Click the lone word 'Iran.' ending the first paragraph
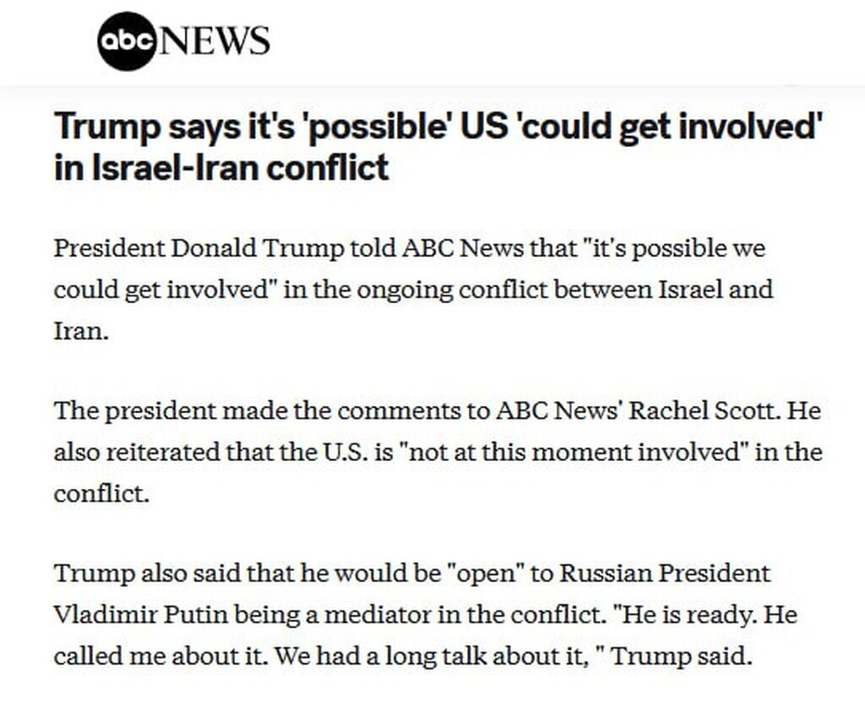 82,330
